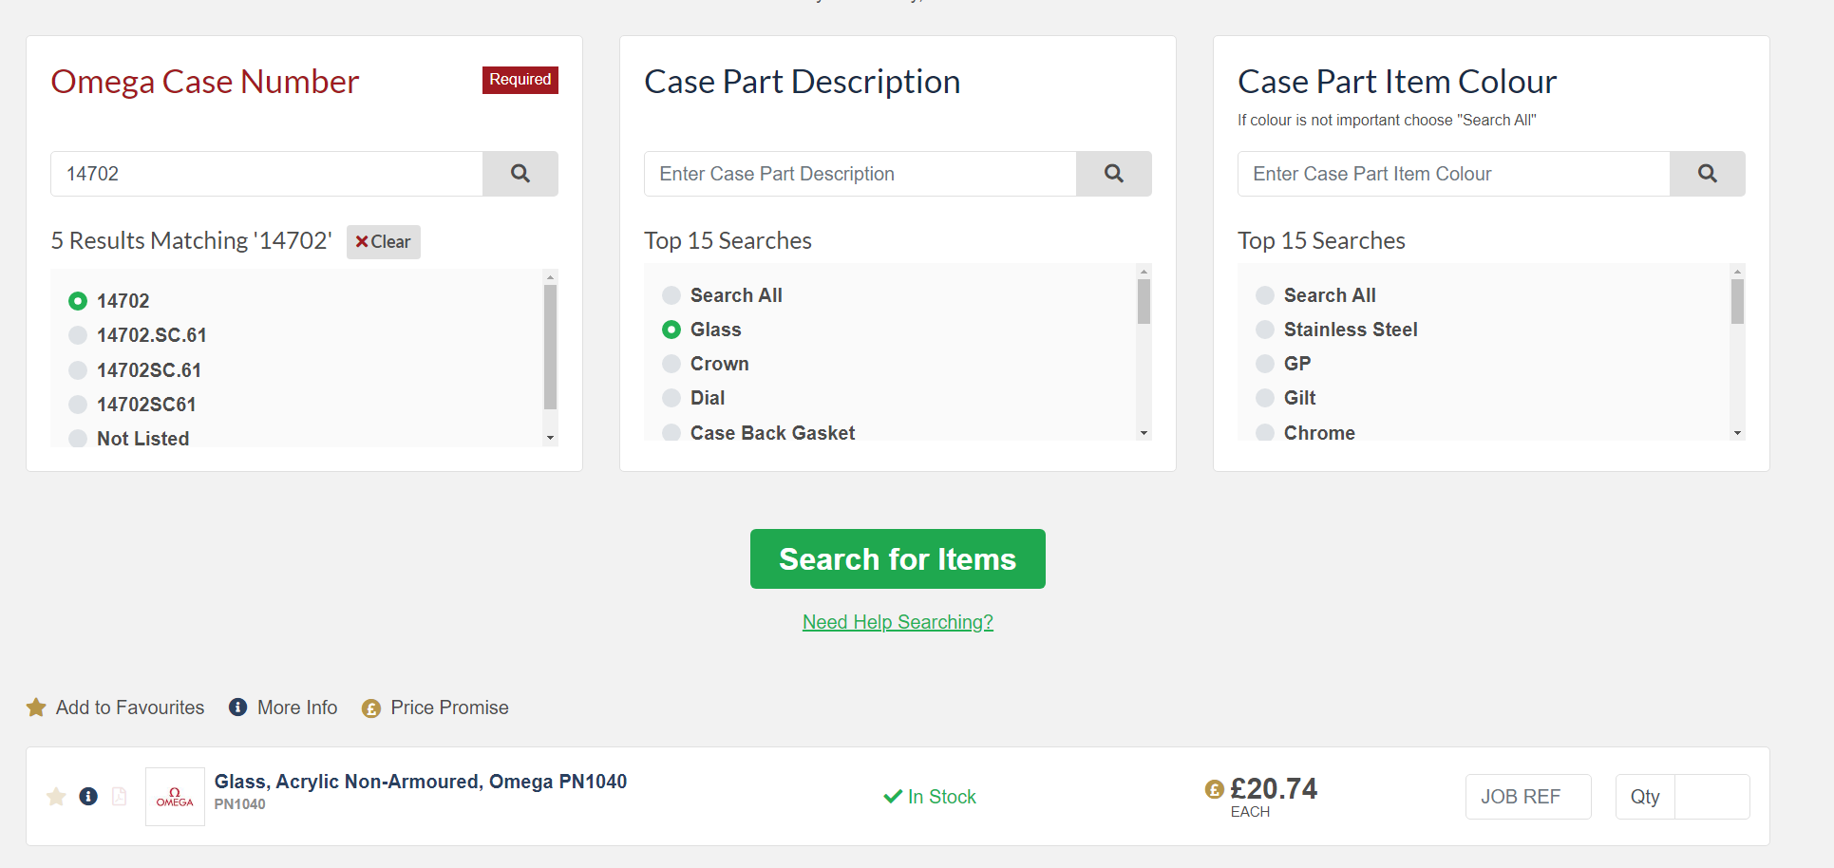Click the Case Part Description search magnifier

(x=1113, y=174)
